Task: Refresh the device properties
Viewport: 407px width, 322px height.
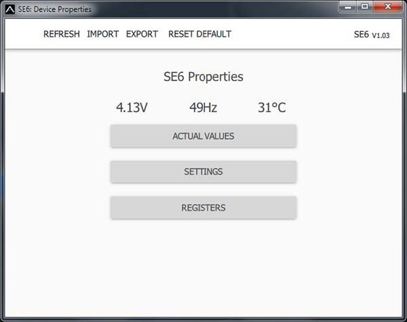Action: [61, 34]
